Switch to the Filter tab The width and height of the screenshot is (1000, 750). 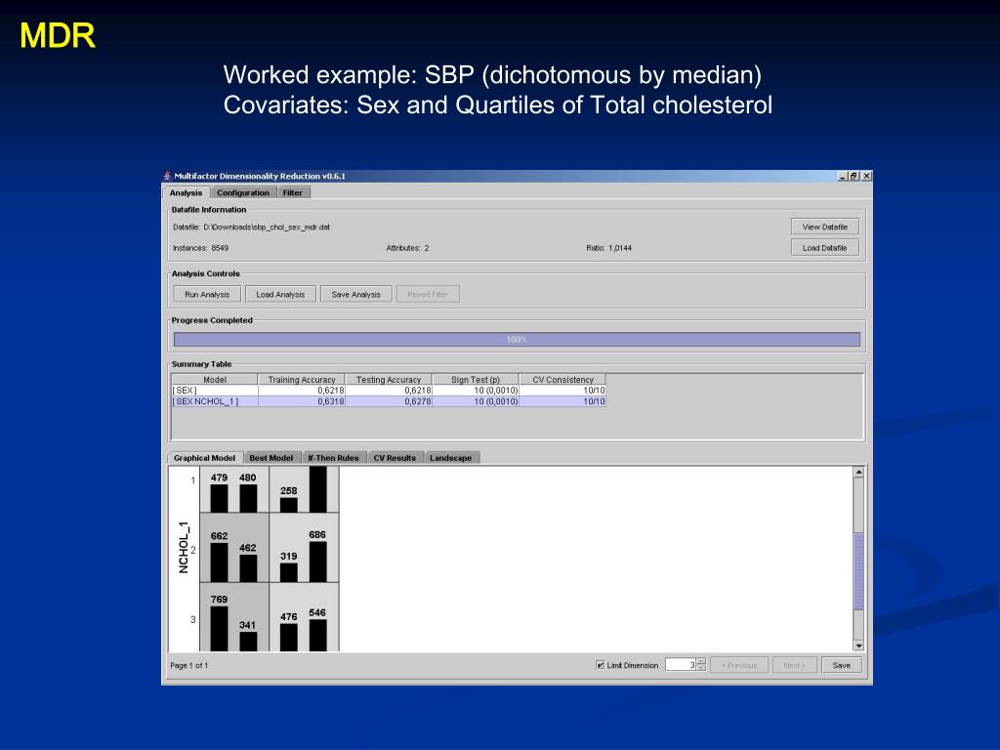click(292, 192)
